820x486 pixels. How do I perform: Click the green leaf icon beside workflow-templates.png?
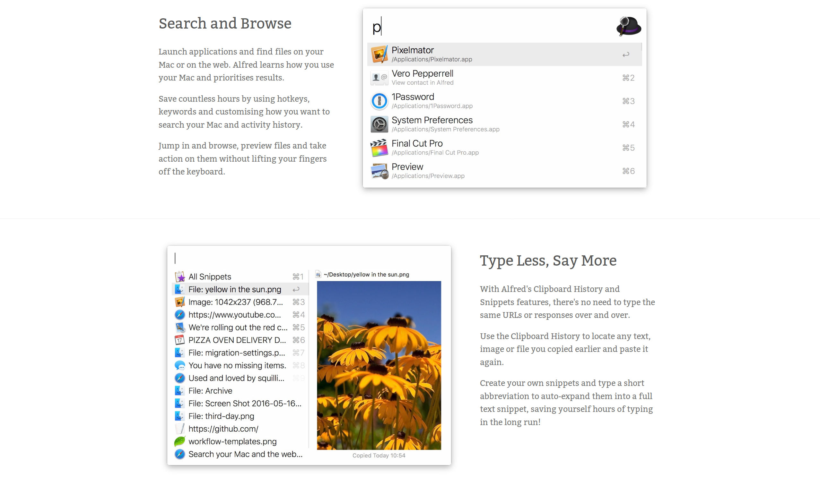coord(179,441)
